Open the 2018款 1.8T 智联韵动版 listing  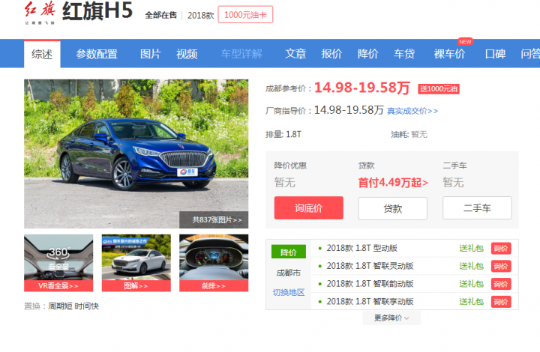coord(370,284)
